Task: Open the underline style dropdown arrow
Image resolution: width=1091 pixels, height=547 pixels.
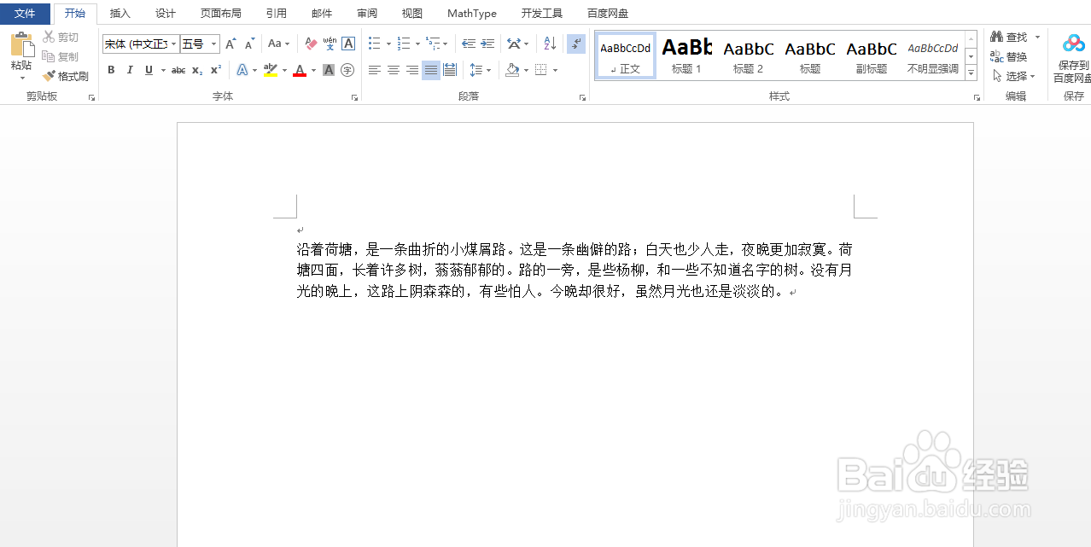Action: pos(162,70)
